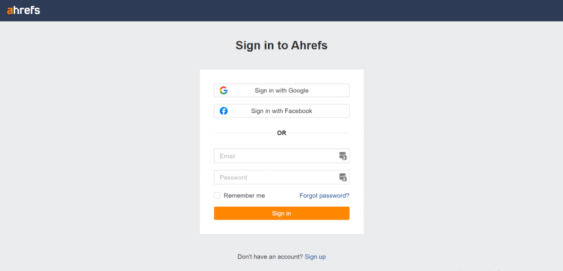563x271 pixels.
Task: Tick the Remember me checkbox
Action: click(217, 196)
